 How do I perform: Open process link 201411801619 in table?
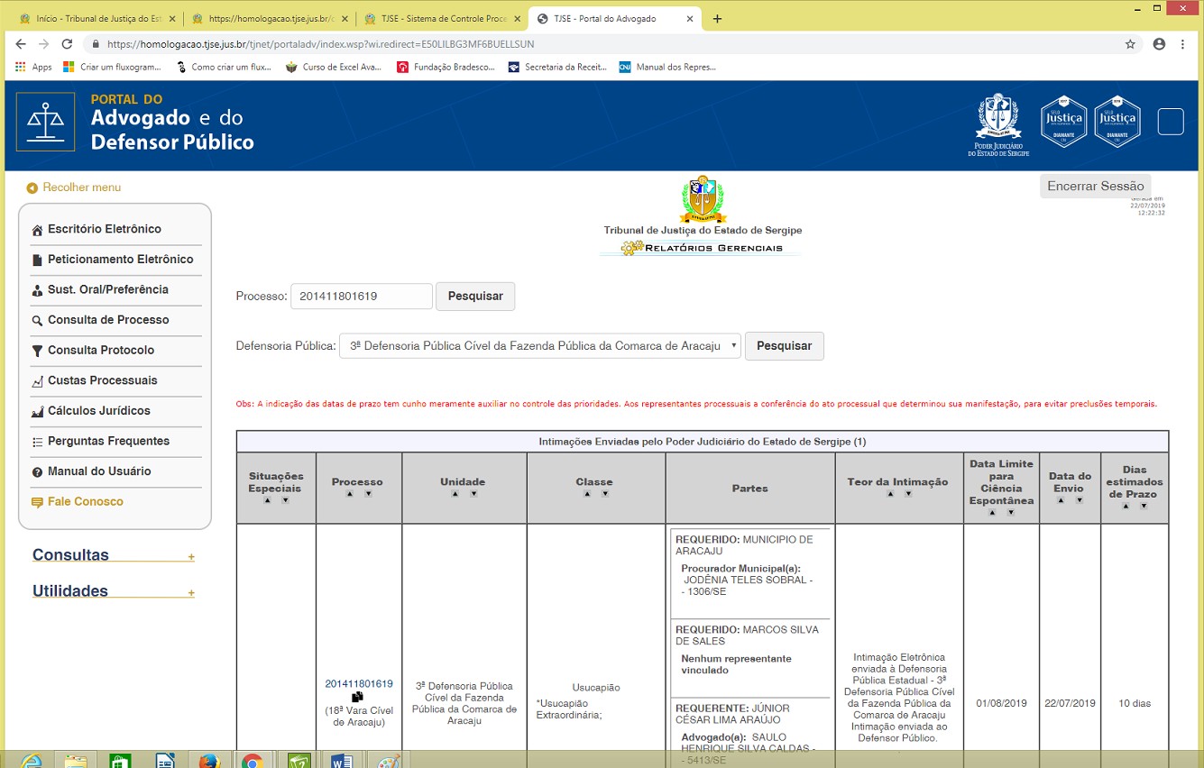tap(359, 683)
